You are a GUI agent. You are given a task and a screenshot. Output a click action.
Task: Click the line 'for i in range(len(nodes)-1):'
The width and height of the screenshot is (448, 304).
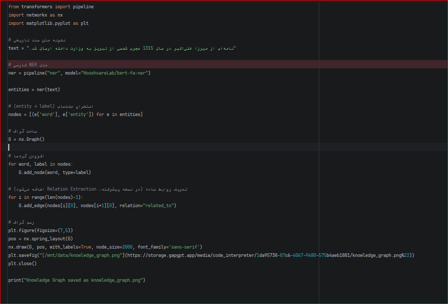46,197
